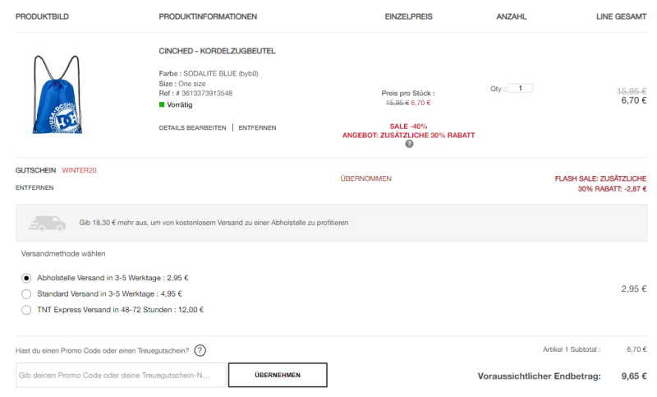Screen dimensions: 657x397
Task: Select Abholstelle Versand for 2,95 €
Action: point(26,278)
